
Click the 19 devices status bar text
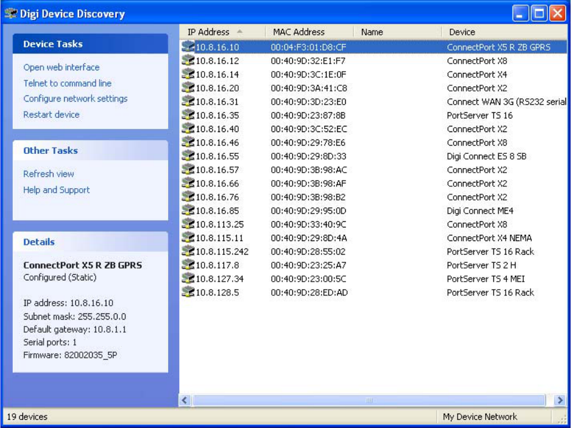click(x=27, y=417)
